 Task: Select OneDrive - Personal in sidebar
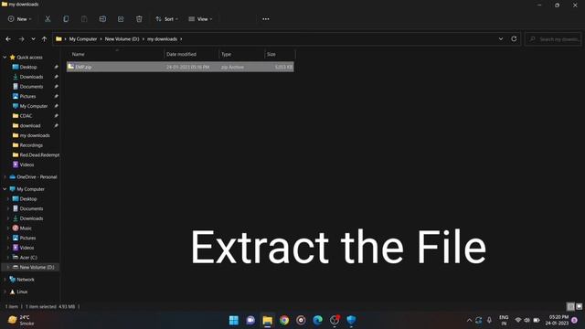click(x=37, y=176)
